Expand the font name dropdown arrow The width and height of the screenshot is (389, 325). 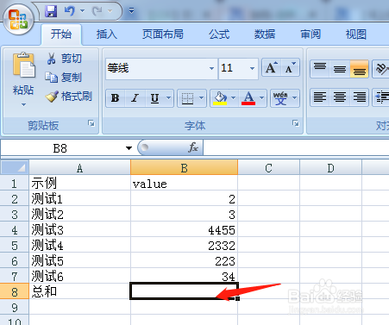point(212,68)
